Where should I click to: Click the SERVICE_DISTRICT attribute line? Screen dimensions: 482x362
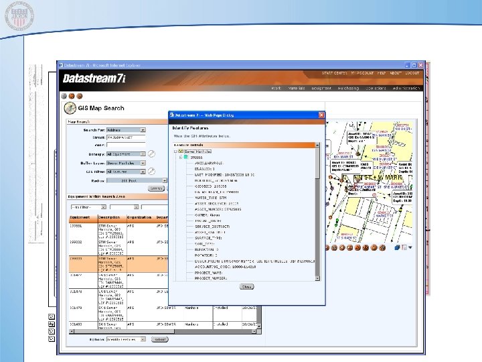click(x=212, y=227)
